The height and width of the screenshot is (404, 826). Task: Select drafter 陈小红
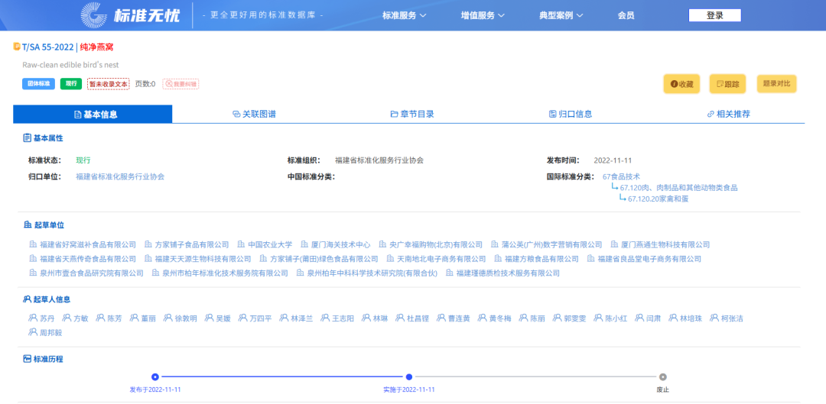(x=616, y=318)
